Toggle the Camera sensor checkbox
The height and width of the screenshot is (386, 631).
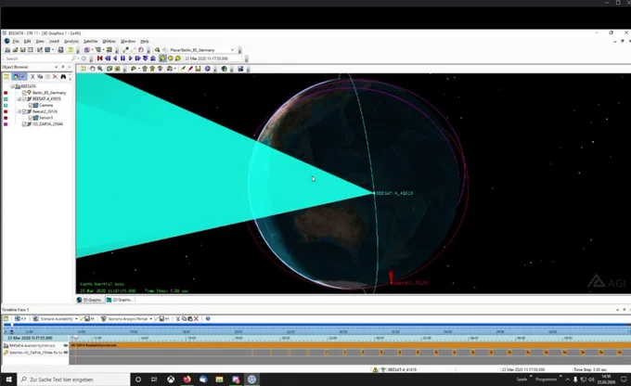click(31, 105)
